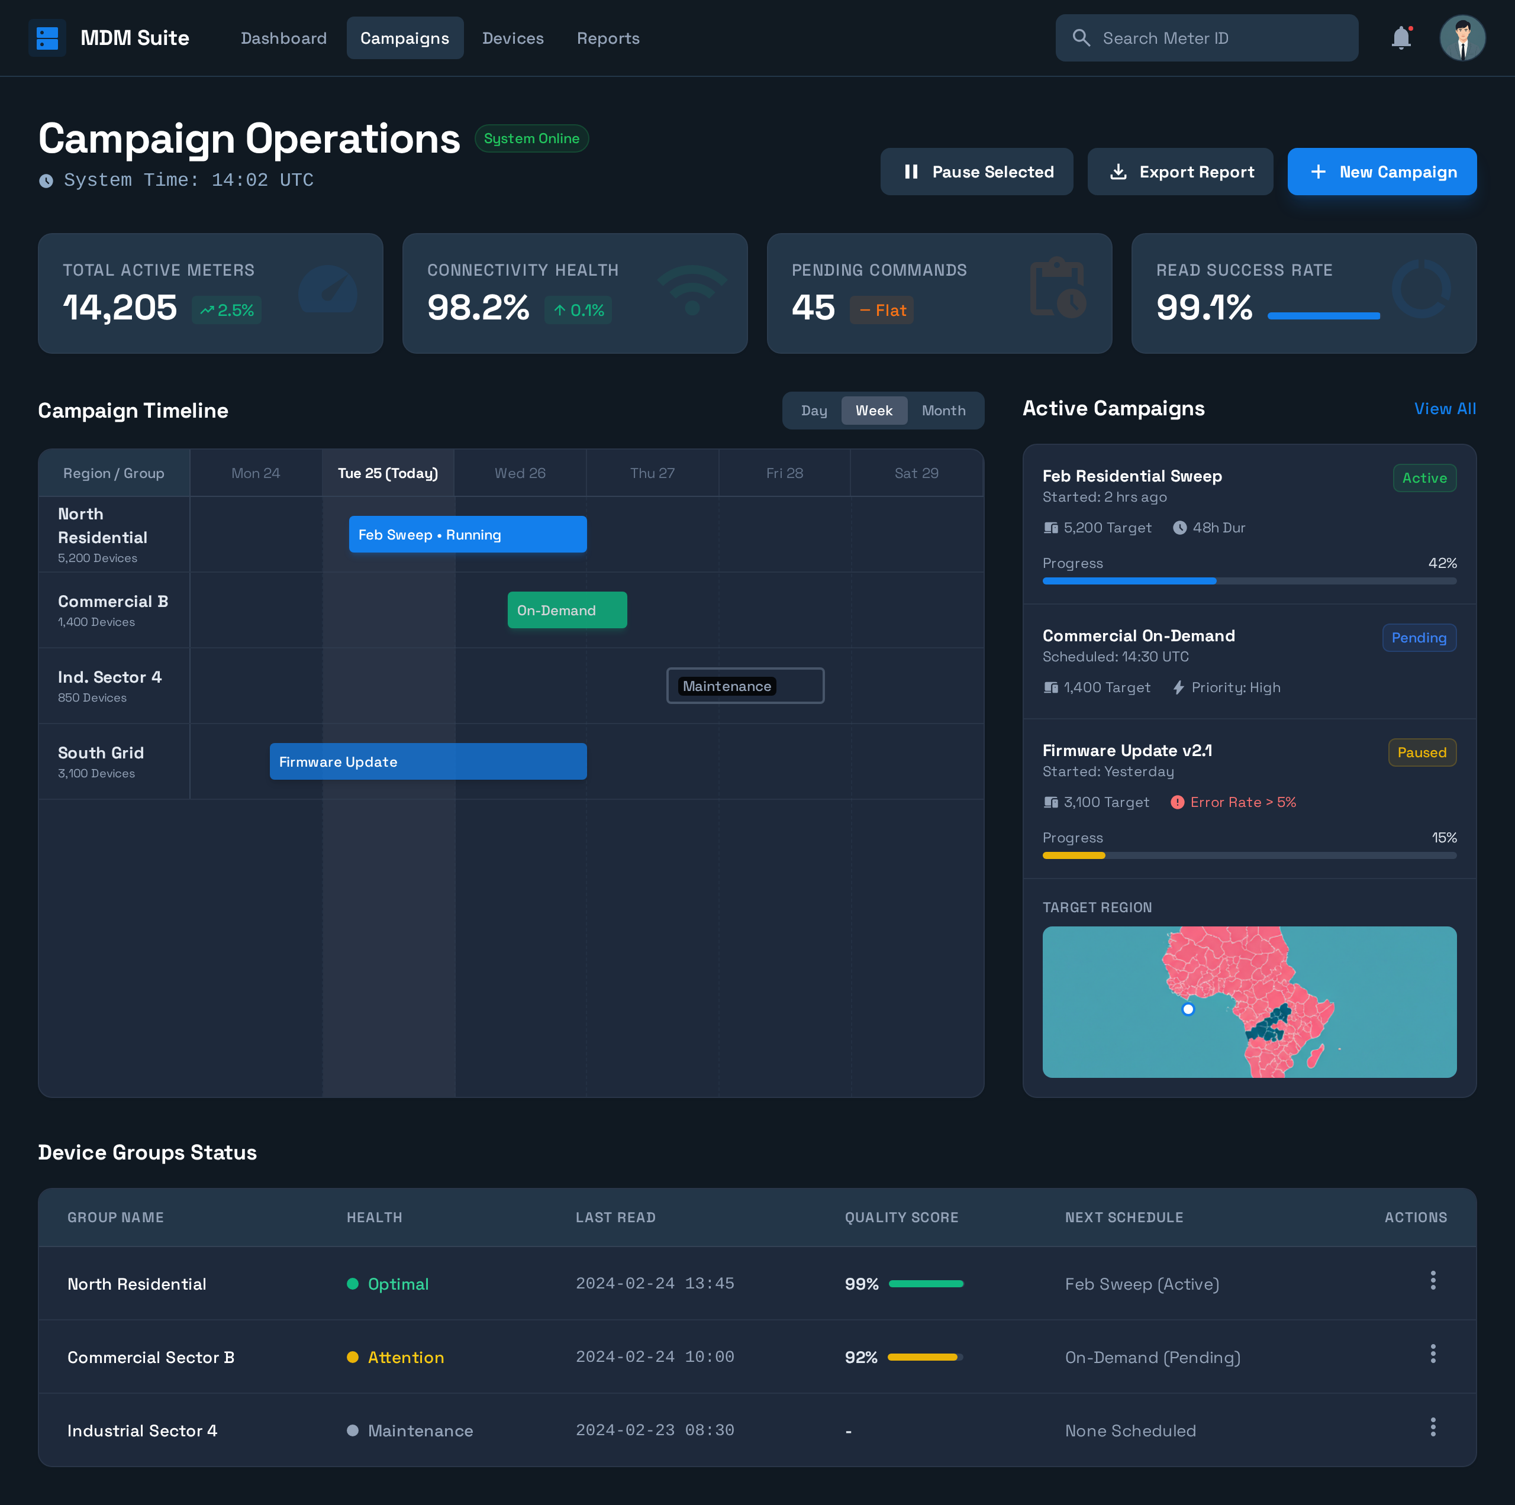Screen dimensions: 1515x1505
Task: Open the notifications bell
Action: (1401, 38)
